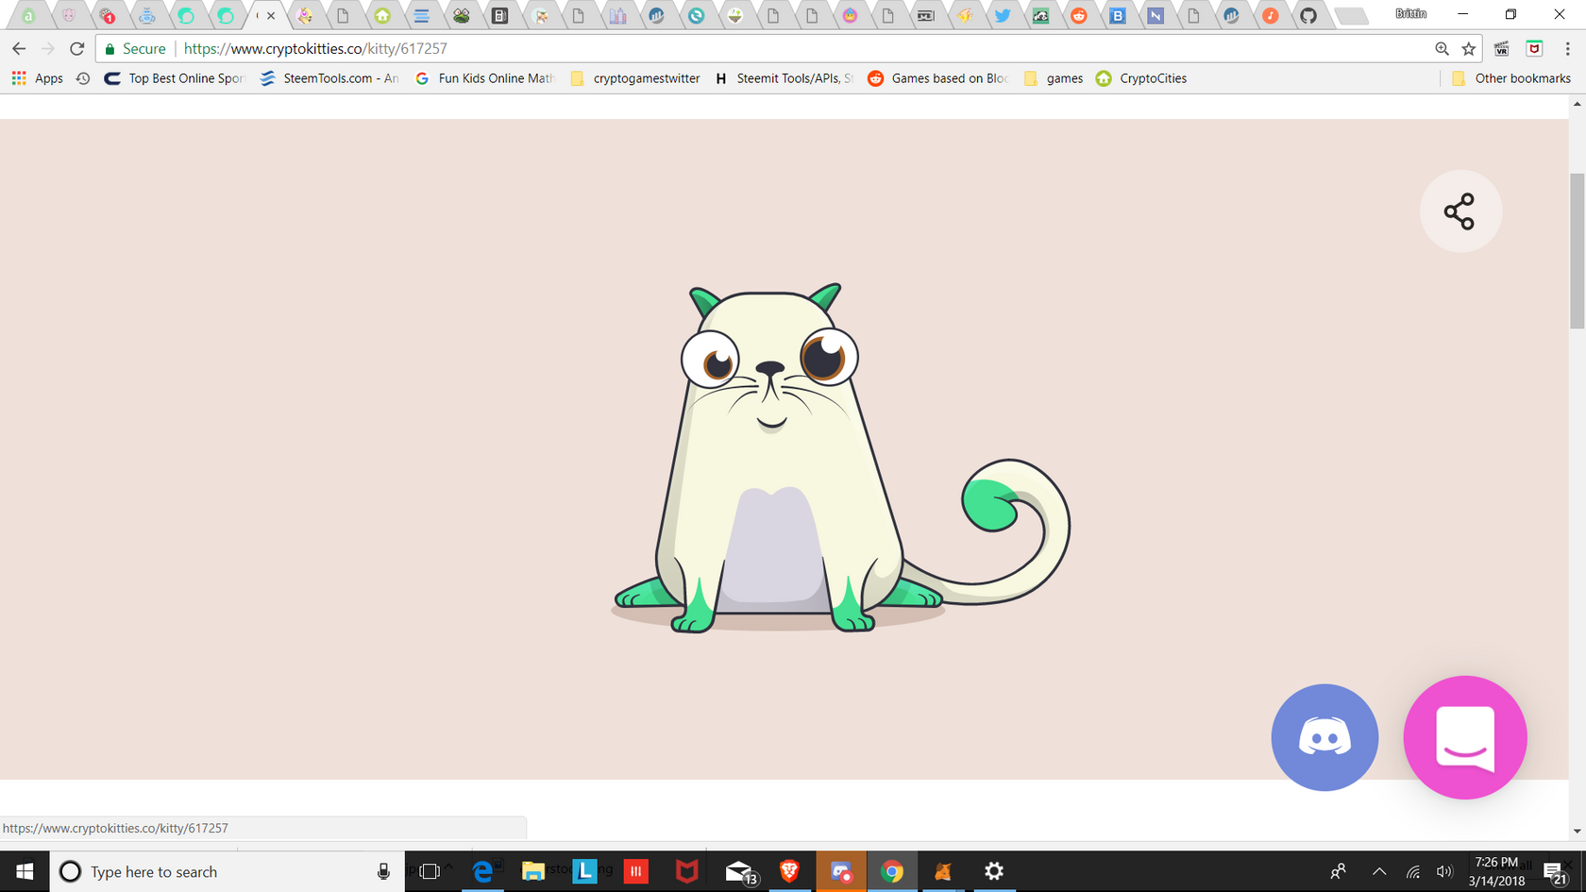
Task: Go back to the previous page
Action: pos(19,48)
